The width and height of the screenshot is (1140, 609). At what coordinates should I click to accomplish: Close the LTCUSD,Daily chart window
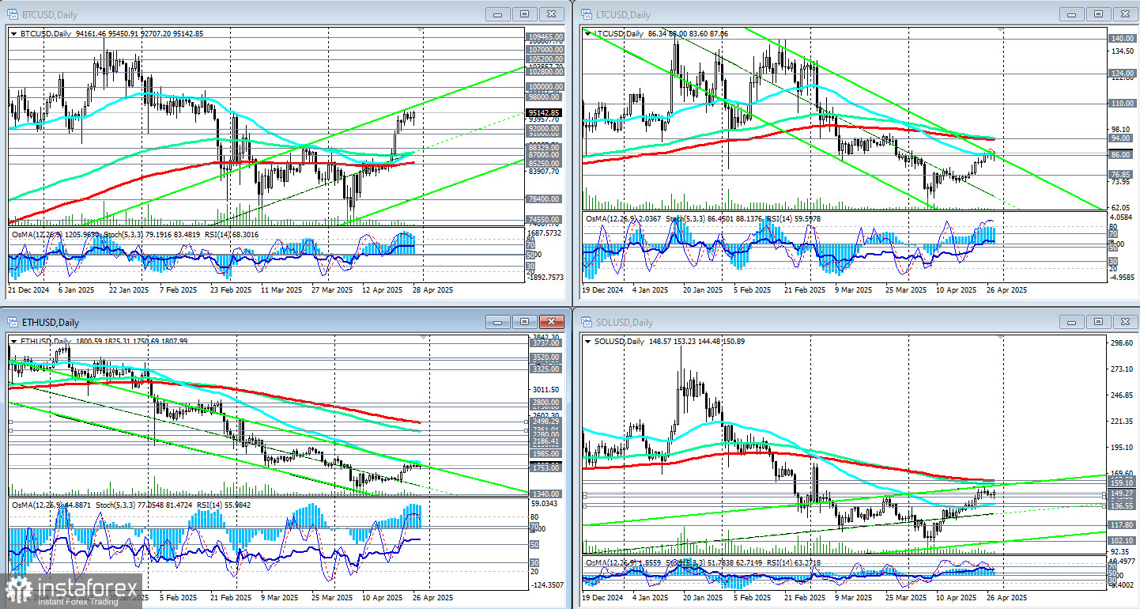[x=1126, y=14]
